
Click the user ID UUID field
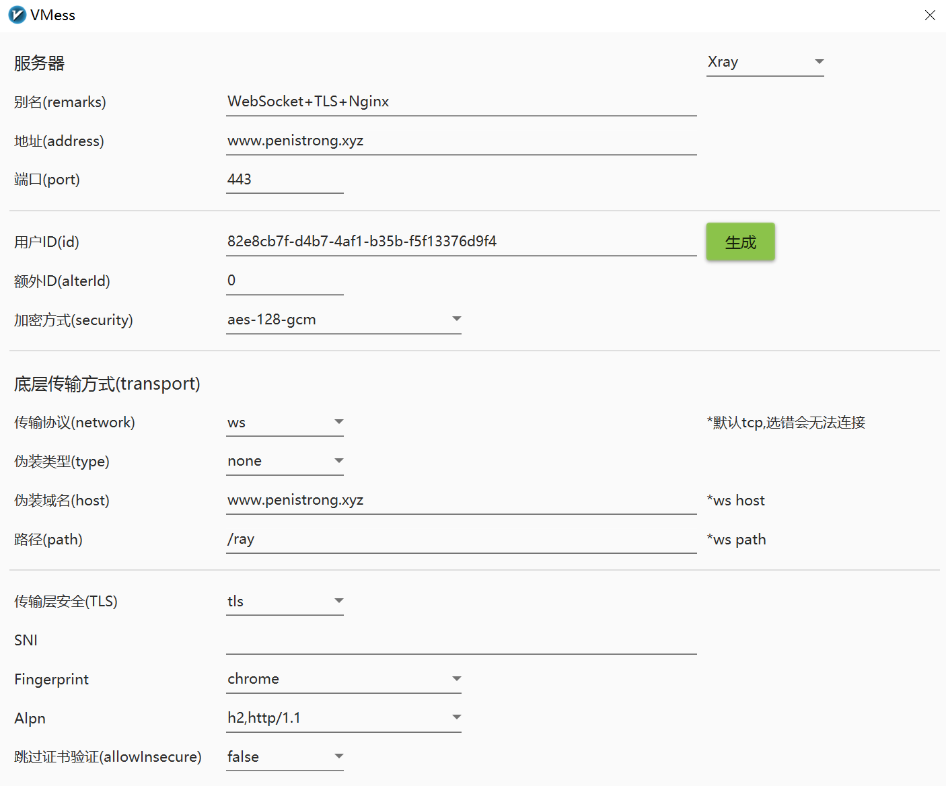tap(461, 242)
